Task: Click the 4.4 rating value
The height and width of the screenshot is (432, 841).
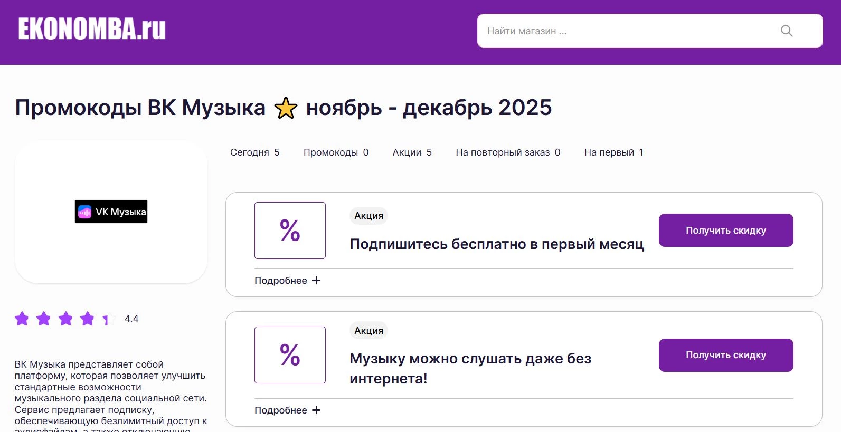Action: (131, 319)
